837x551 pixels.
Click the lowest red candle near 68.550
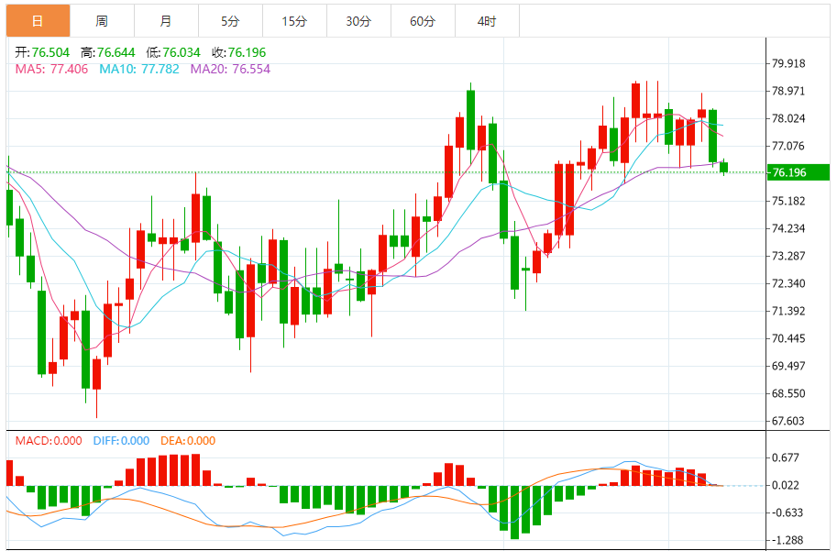(x=96, y=374)
